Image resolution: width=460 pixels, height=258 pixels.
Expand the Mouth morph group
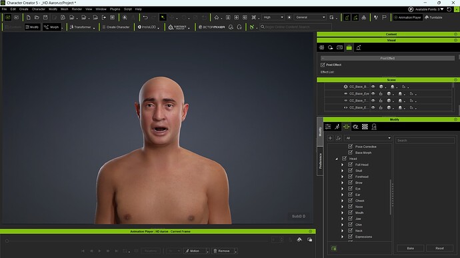342,213
